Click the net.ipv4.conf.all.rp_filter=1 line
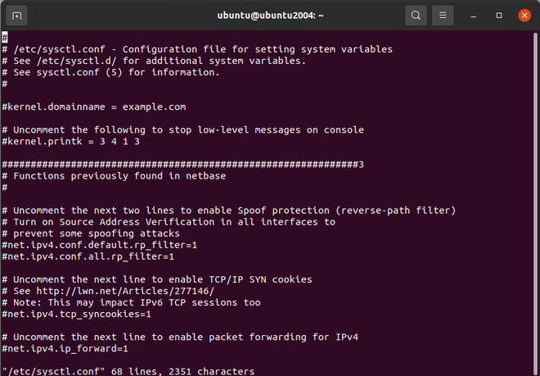 88,256
